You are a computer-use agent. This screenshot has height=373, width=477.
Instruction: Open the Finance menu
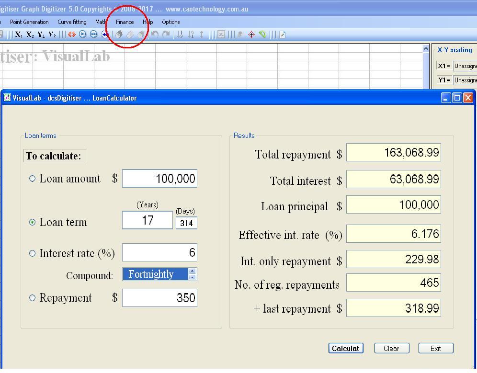pyautogui.click(x=125, y=22)
